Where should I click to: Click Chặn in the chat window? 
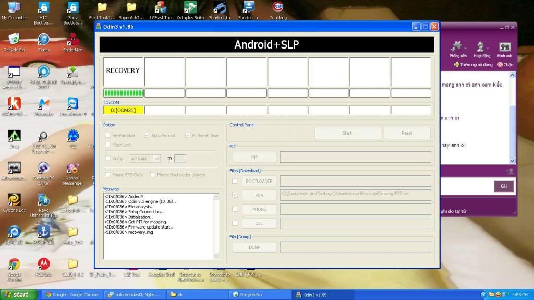(x=505, y=64)
